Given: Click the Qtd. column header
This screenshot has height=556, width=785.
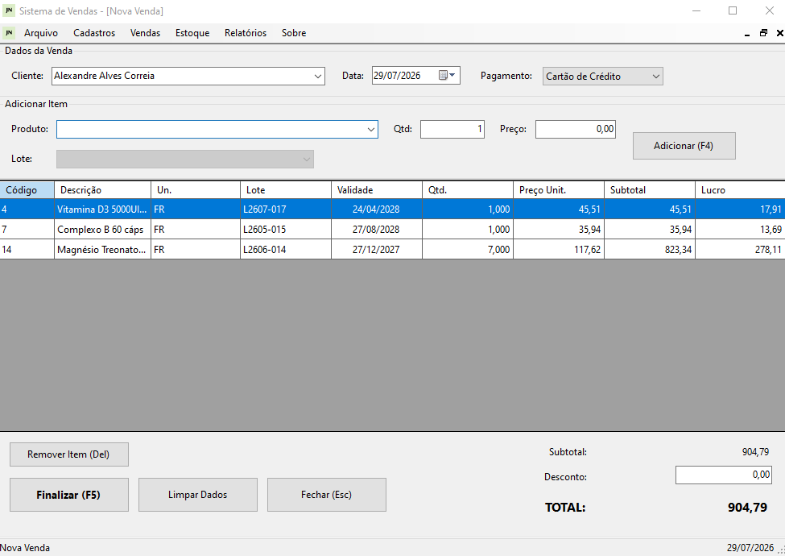Looking at the screenshot, I should [x=468, y=190].
